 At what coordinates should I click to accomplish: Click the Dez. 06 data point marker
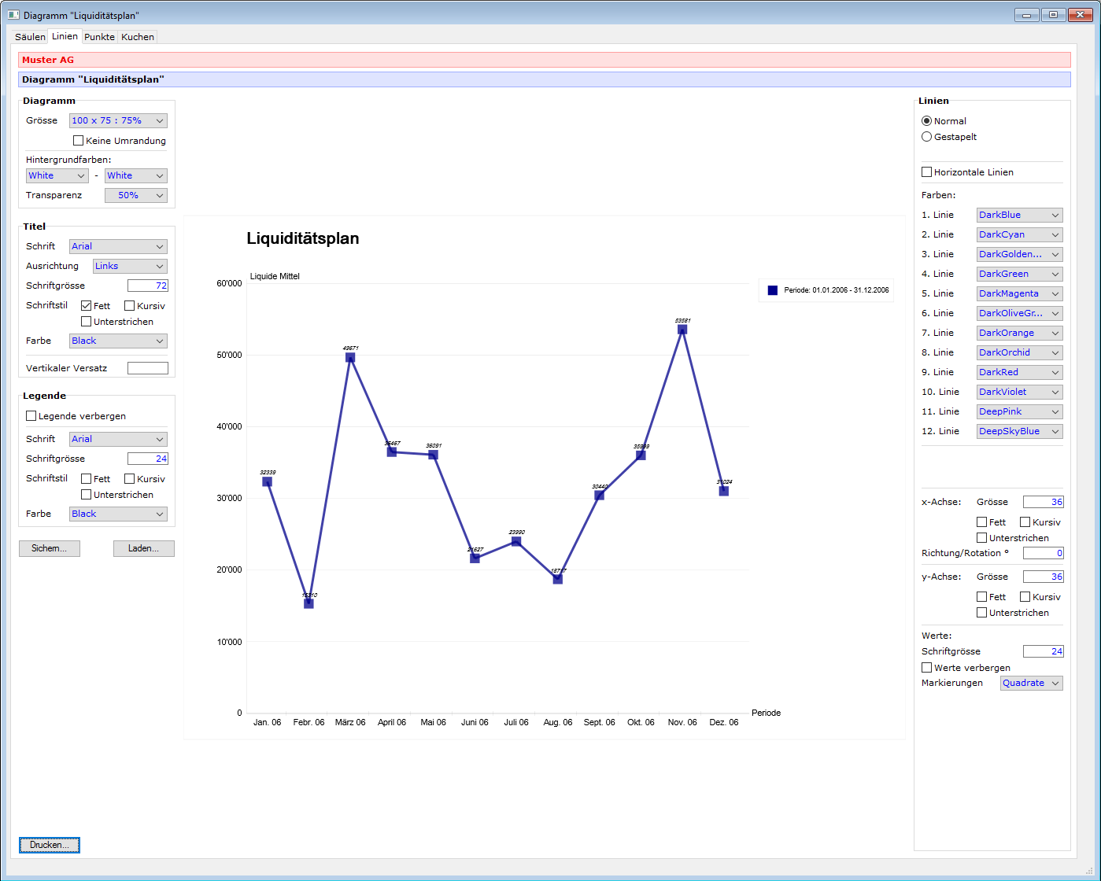[723, 491]
